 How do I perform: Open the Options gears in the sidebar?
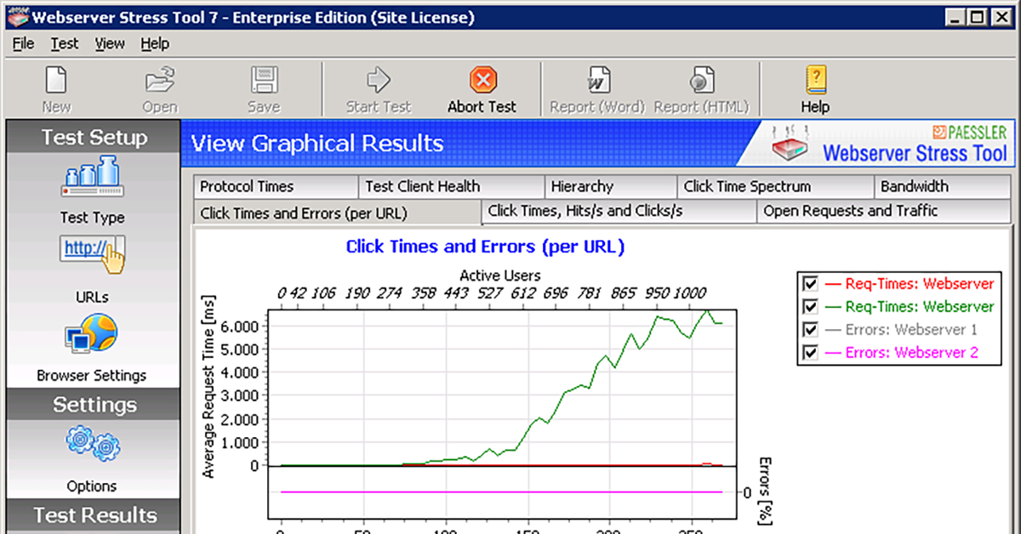click(x=92, y=459)
